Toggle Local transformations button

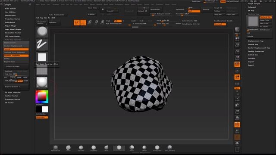[x=237, y=77]
